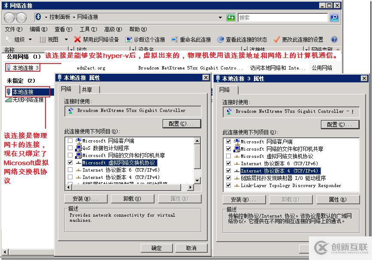Click the diagnose connection toolbar icon

pyautogui.click(x=129, y=39)
